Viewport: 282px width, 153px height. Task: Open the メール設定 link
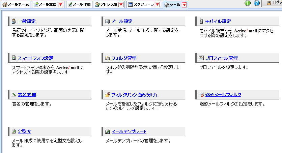(122, 21)
